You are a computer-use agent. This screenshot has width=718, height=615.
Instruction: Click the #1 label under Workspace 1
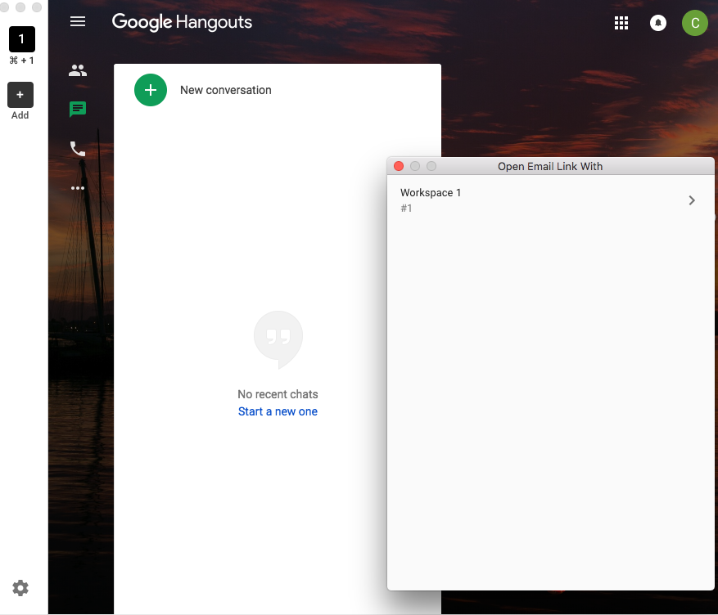[x=406, y=208]
